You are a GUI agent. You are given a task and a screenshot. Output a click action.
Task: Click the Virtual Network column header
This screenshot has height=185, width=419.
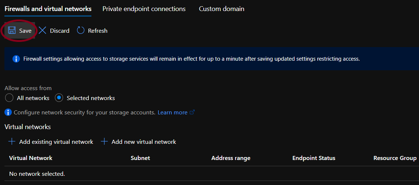(x=31, y=158)
